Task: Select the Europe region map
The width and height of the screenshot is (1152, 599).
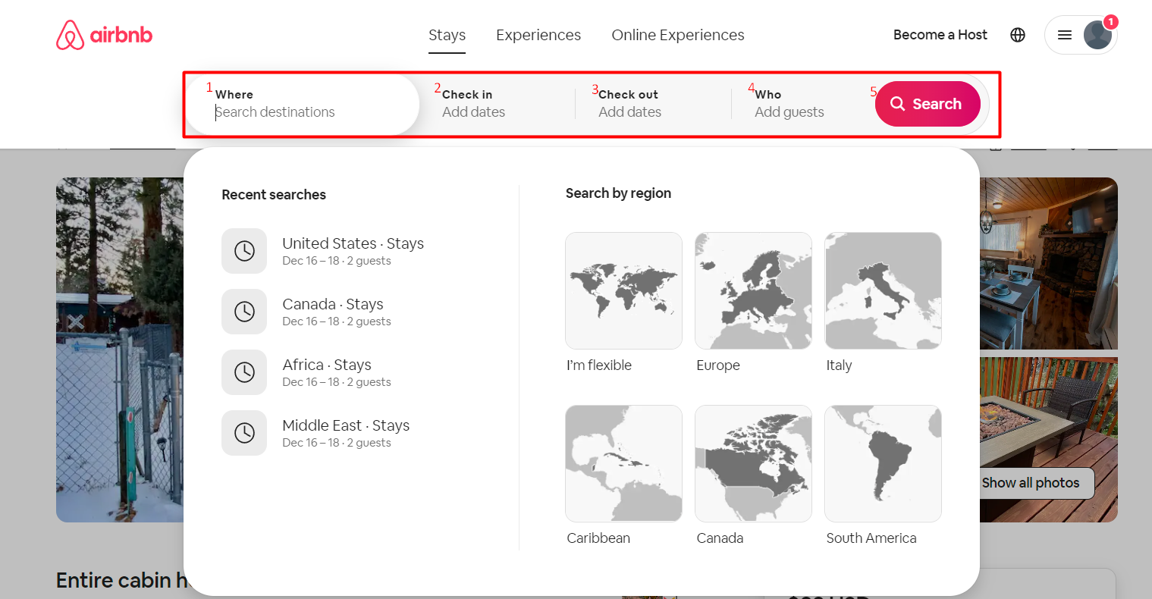Action: tap(752, 290)
